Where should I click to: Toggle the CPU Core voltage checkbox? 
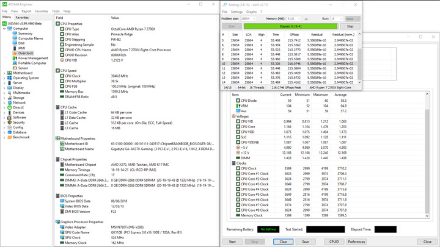pyautogui.click(x=238, y=127)
